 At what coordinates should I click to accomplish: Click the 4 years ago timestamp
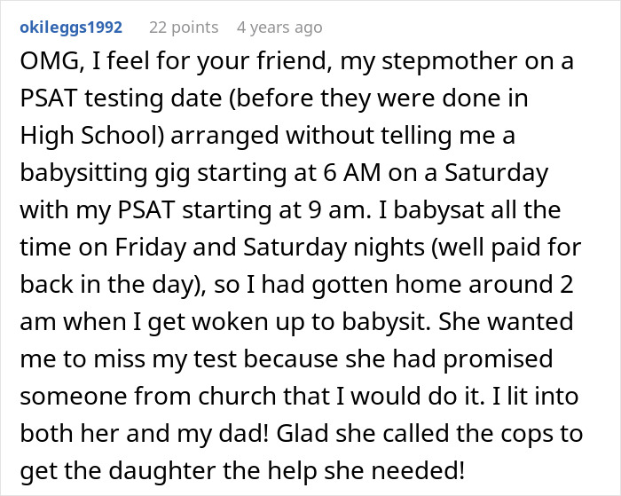click(x=279, y=28)
